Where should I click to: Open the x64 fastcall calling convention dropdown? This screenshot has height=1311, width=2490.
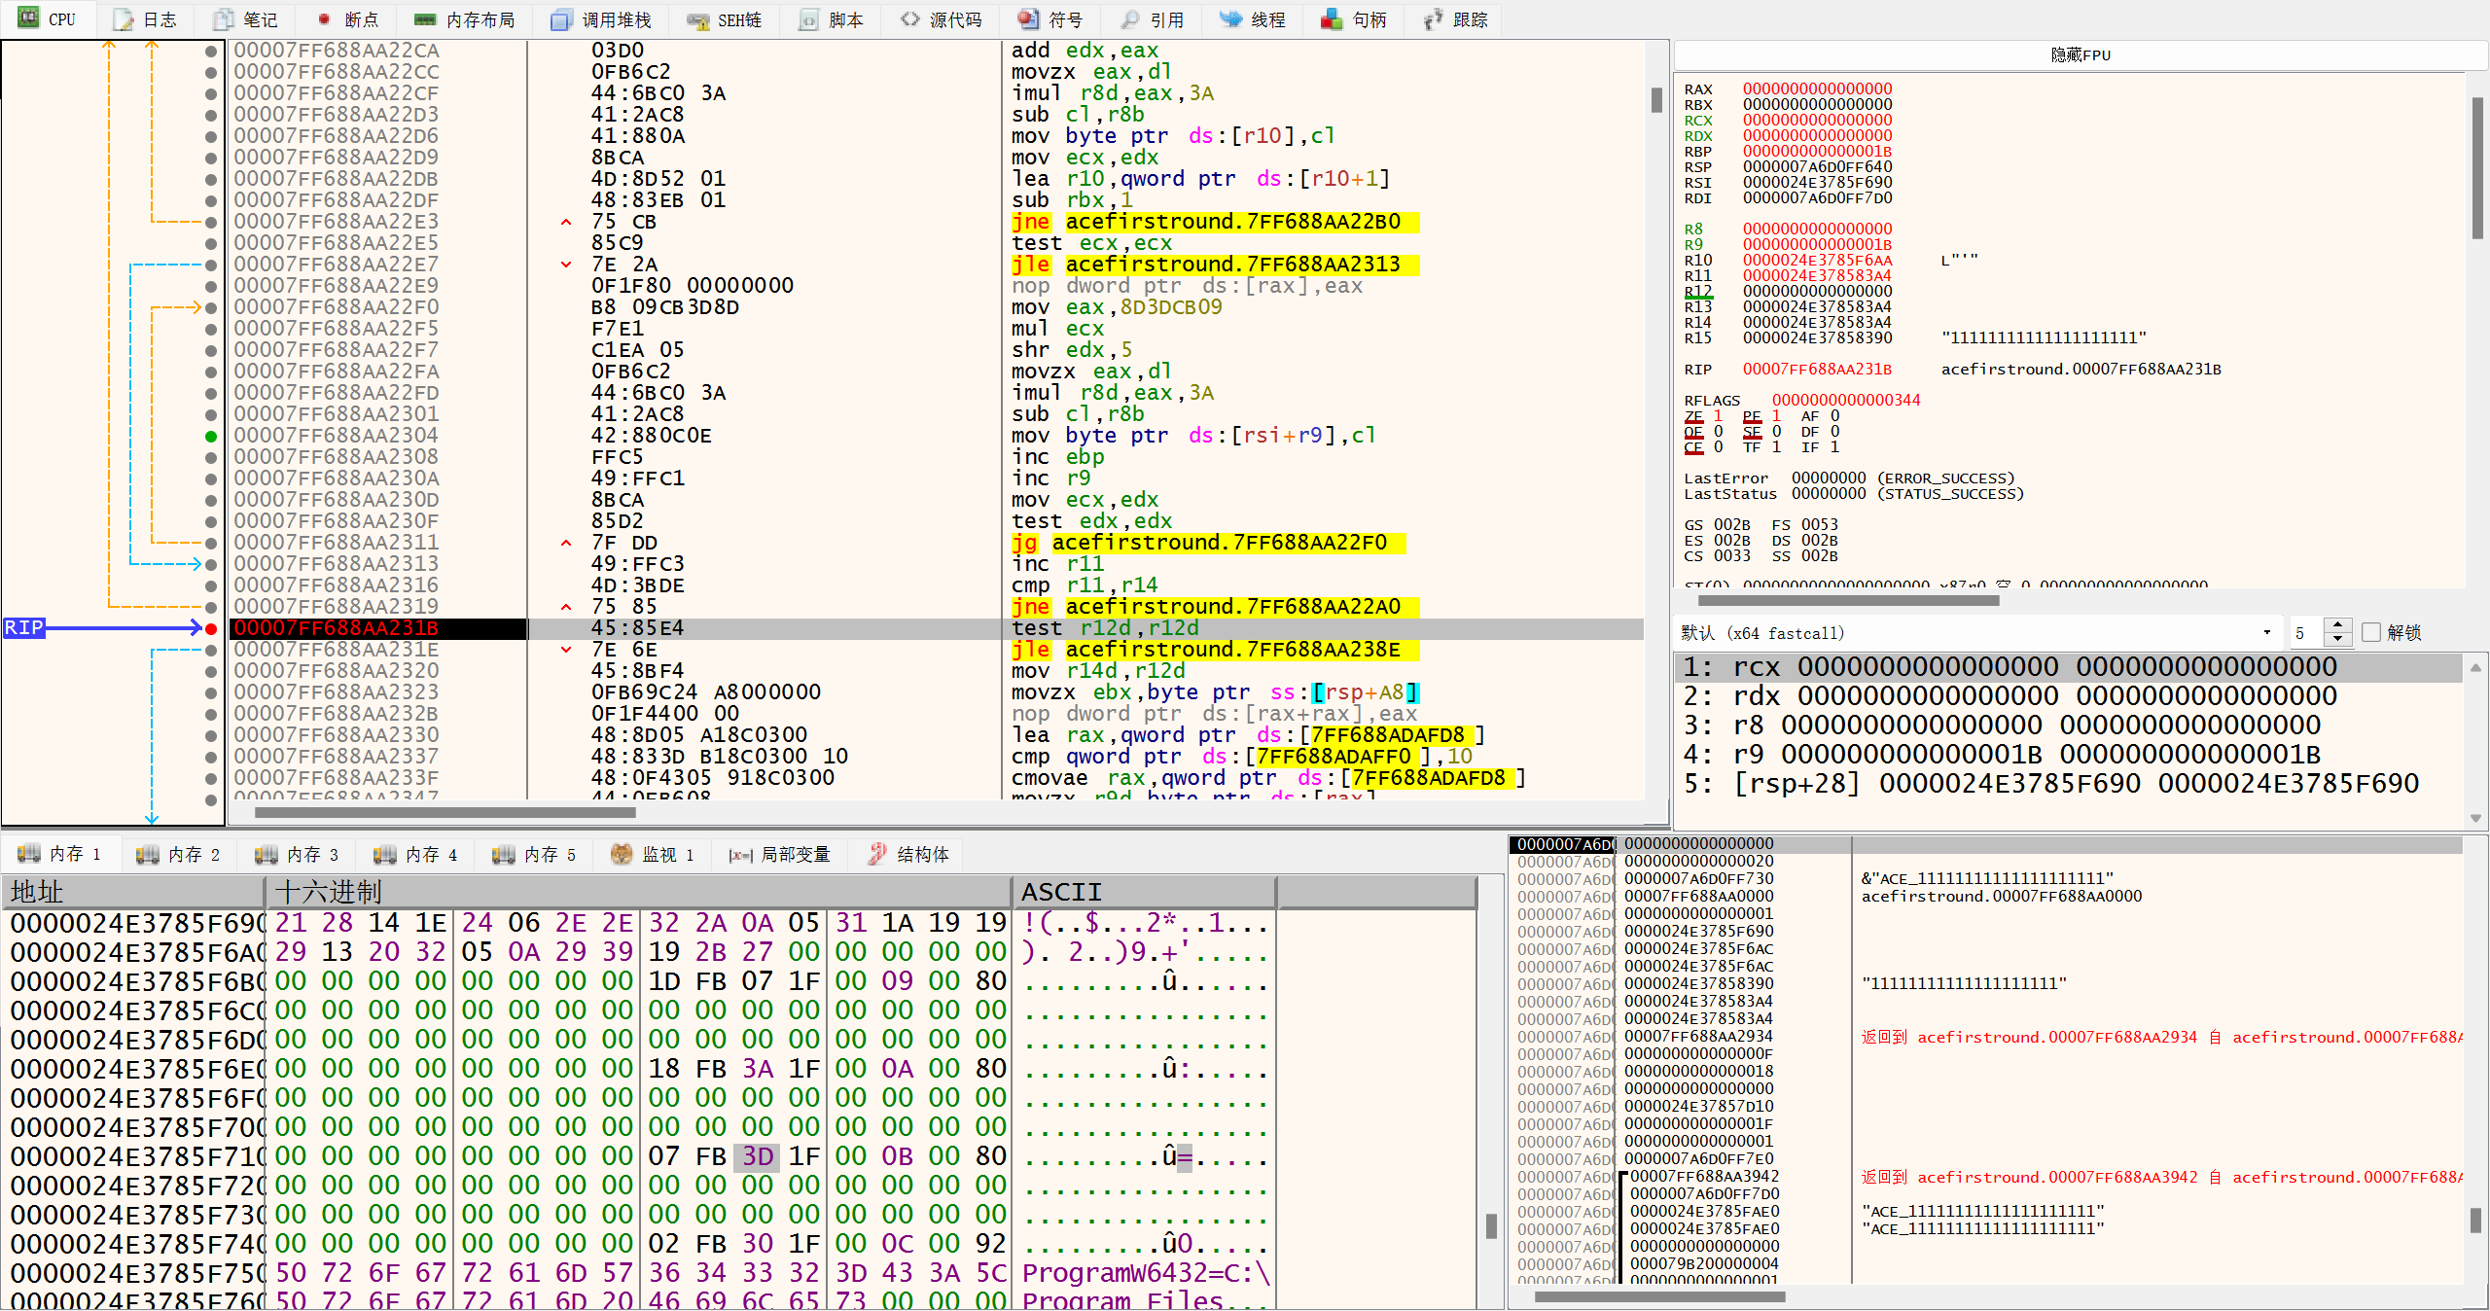tap(2266, 633)
